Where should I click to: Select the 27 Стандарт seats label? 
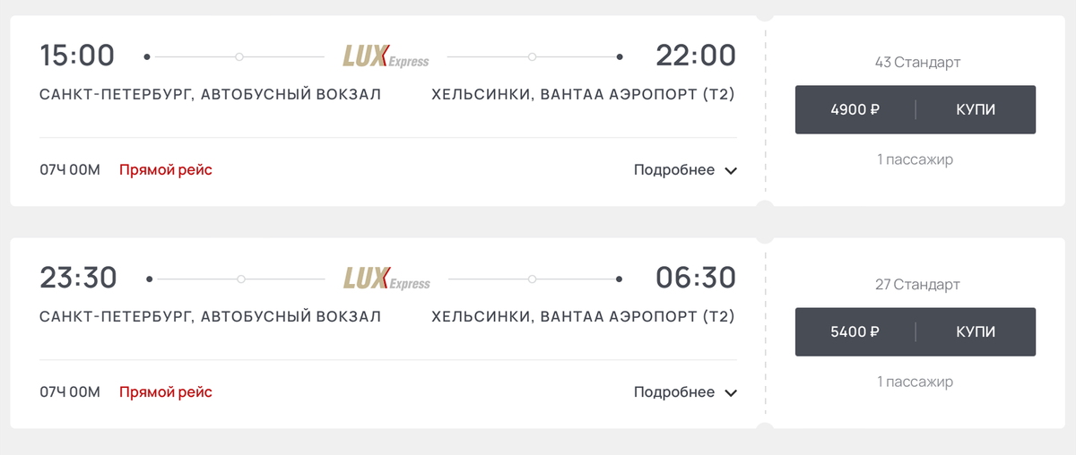click(x=917, y=285)
